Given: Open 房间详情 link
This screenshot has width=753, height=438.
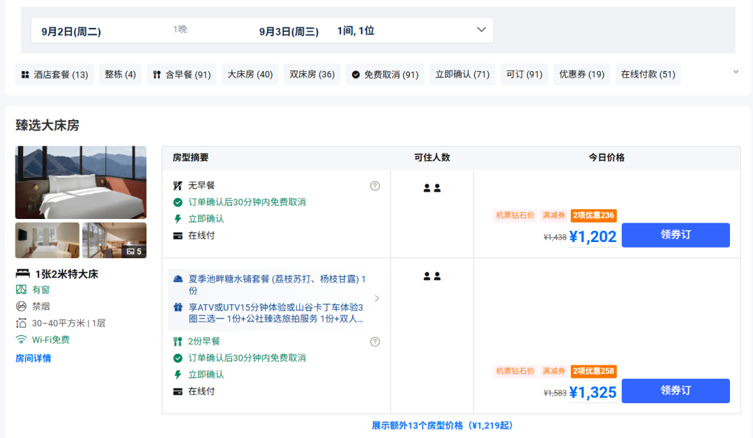Looking at the screenshot, I should (x=33, y=358).
